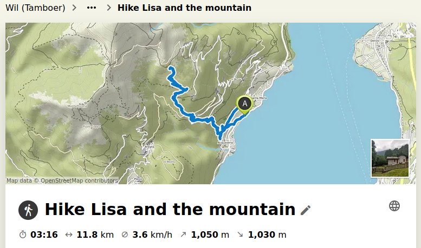Click the start marker A on the map

pyautogui.click(x=244, y=104)
